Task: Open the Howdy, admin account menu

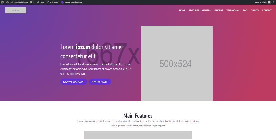Action: coord(262,2)
